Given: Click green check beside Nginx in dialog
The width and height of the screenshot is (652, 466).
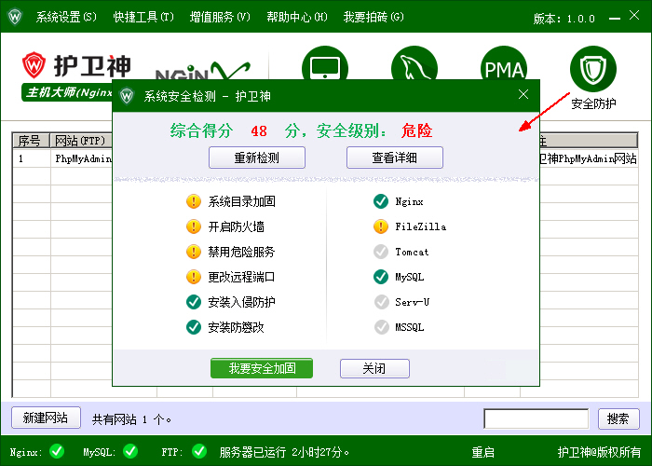Looking at the screenshot, I should 381,201.
